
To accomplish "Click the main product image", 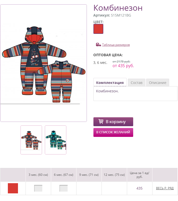I will [x=44, y=63].
